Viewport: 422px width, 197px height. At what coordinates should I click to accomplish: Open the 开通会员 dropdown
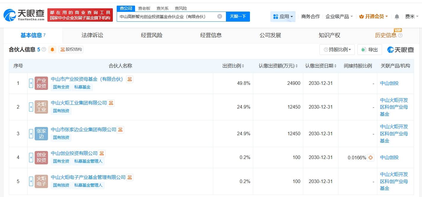(373, 17)
